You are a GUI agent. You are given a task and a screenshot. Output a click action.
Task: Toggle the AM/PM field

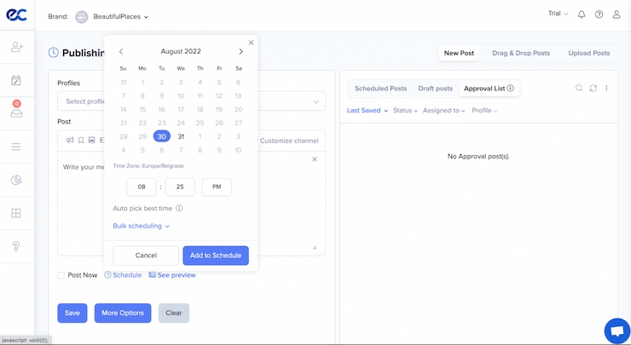click(217, 187)
